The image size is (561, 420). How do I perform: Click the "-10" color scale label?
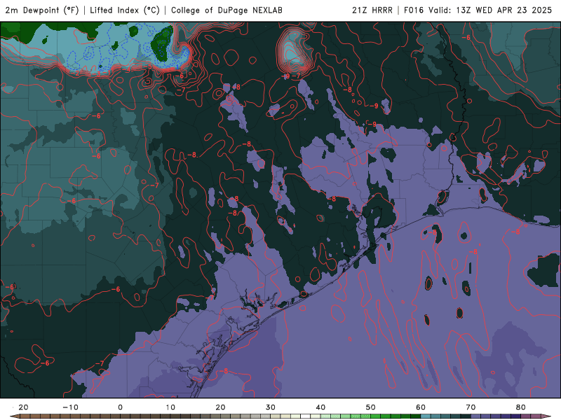[x=70, y=407]
